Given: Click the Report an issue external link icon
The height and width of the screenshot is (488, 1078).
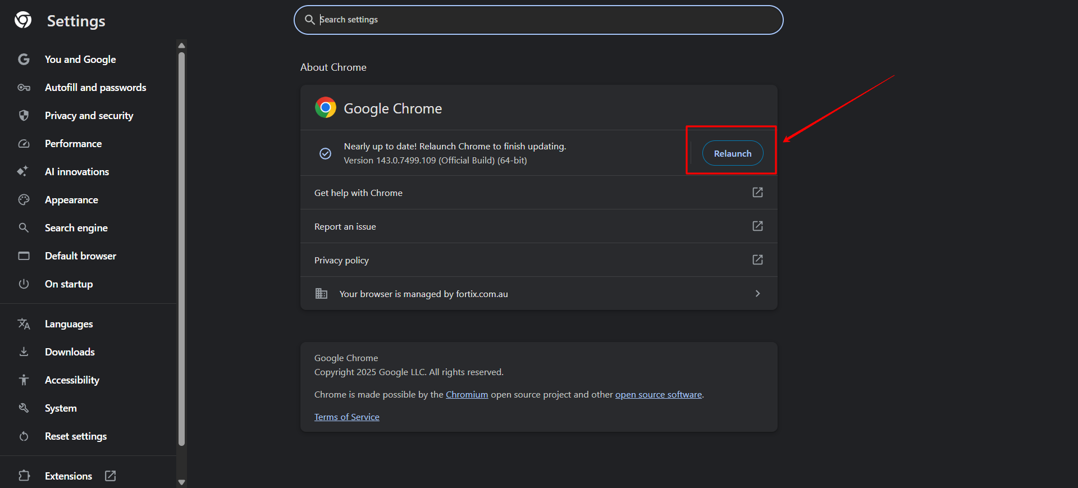Looking at the screenshot, I should (x=757, y=226).
